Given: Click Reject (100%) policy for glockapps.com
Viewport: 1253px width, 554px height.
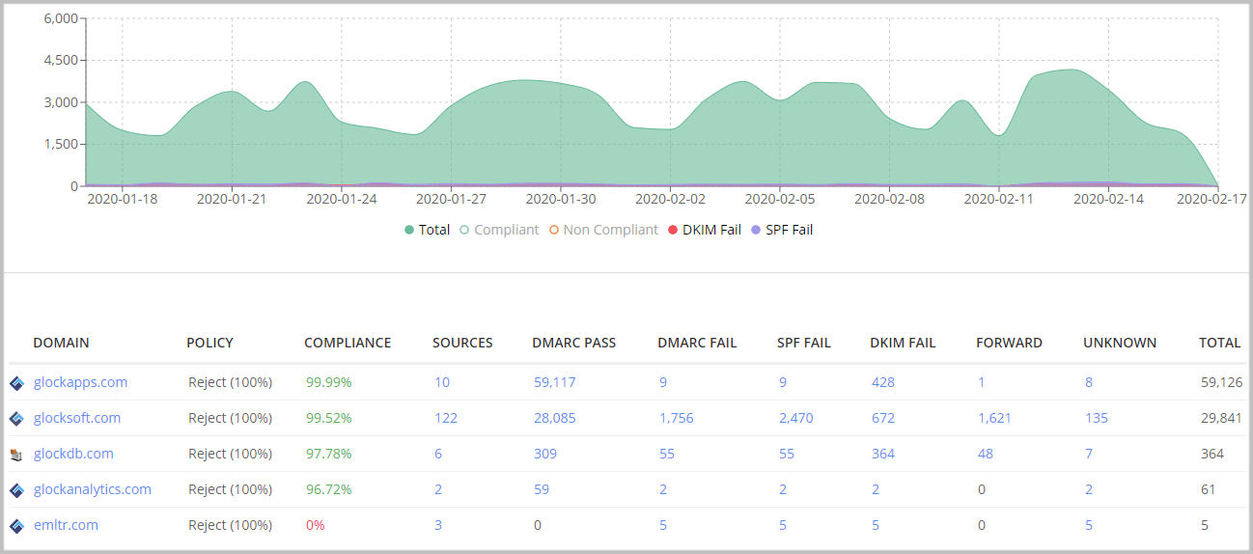Looking at the screenshot, I should [x=230, y=382].
